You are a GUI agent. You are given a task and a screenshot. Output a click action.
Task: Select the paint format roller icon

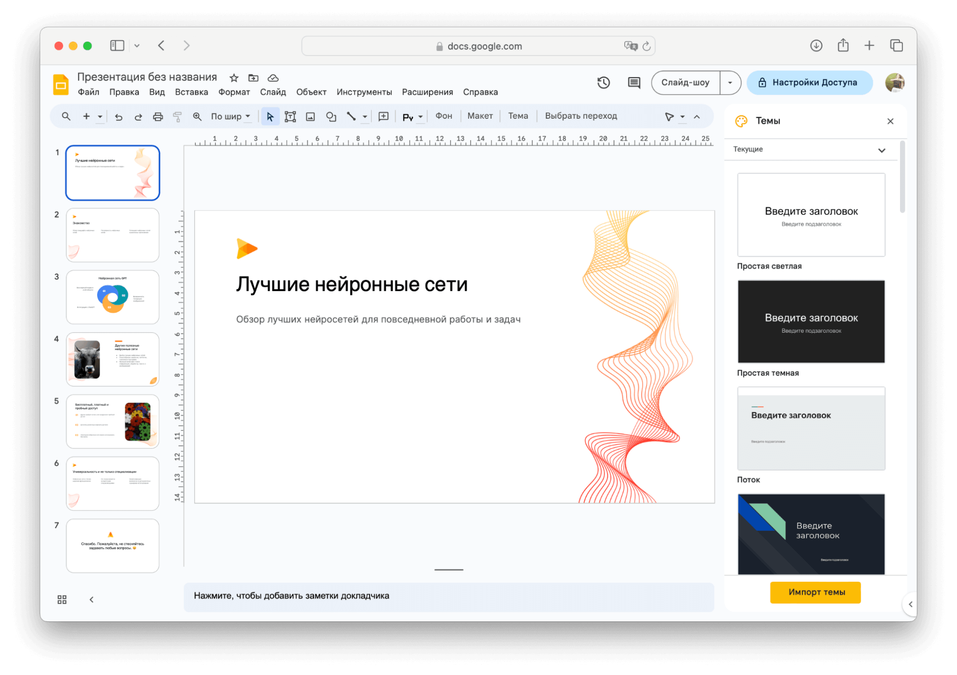click(177, 116)
